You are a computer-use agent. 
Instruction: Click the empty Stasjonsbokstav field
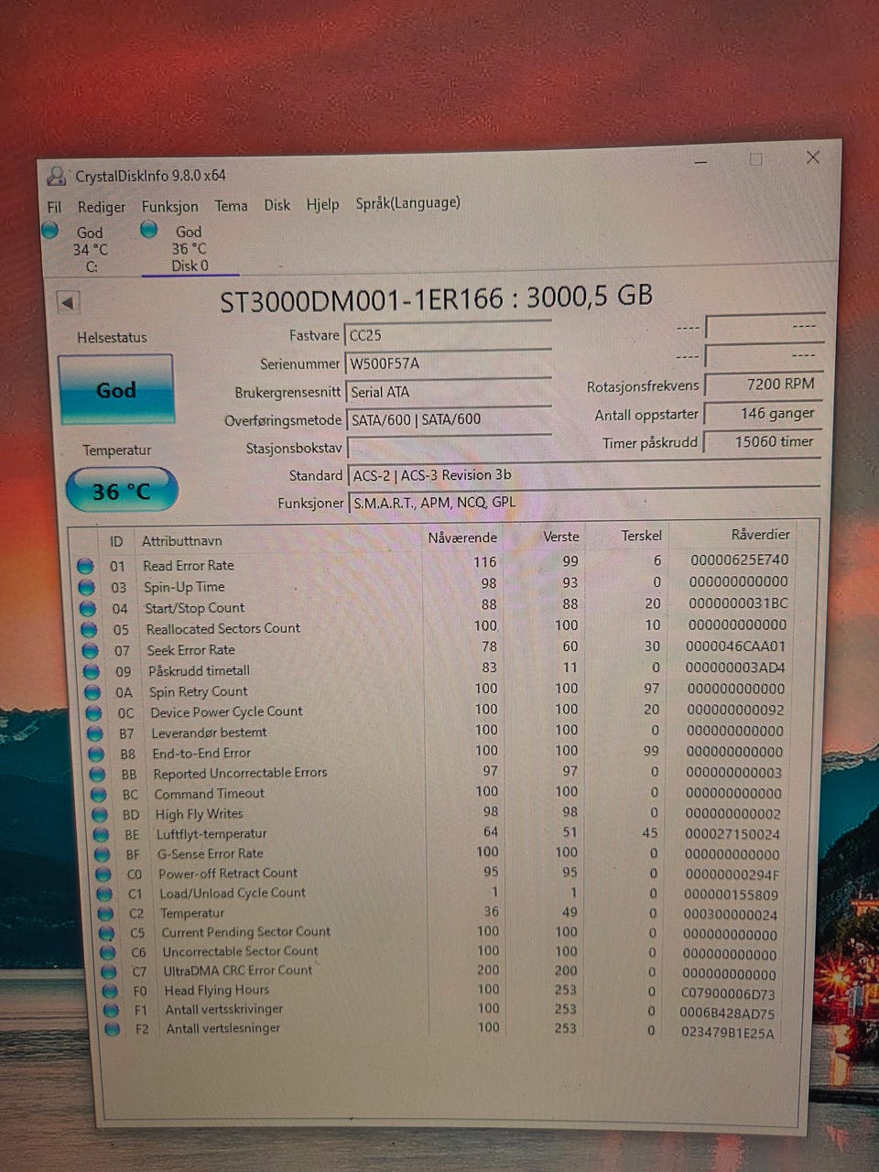pyautogui.click(x=450, y=448)
